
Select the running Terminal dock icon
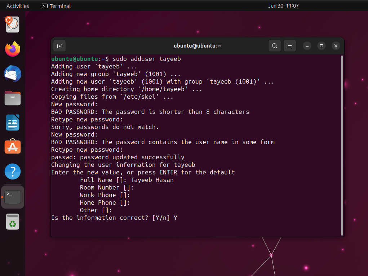point(12,197)
